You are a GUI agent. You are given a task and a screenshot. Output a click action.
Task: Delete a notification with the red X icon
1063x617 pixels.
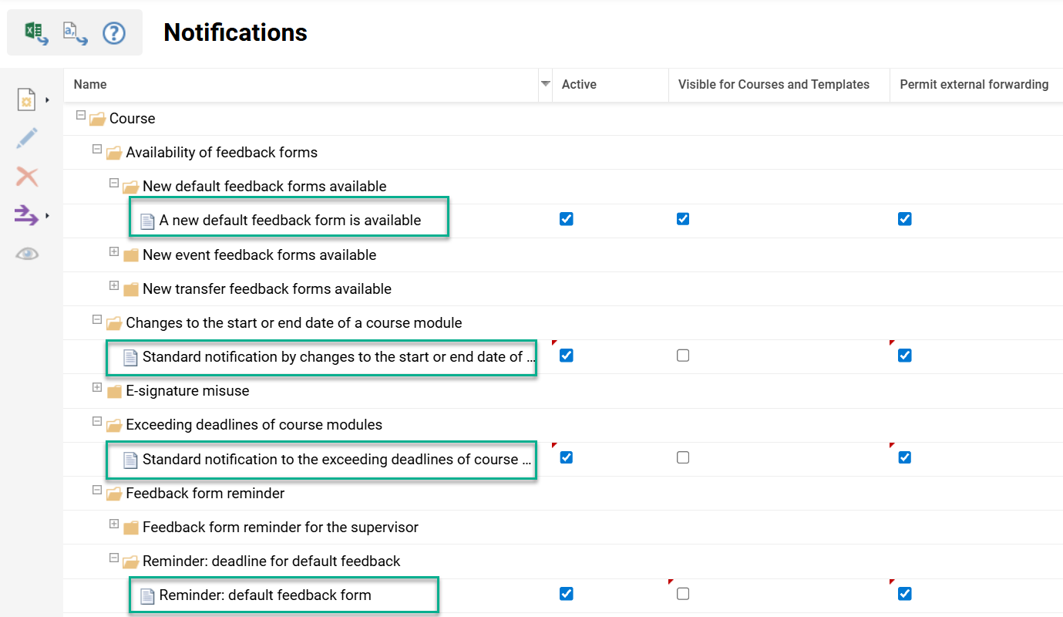coord(26,176)
